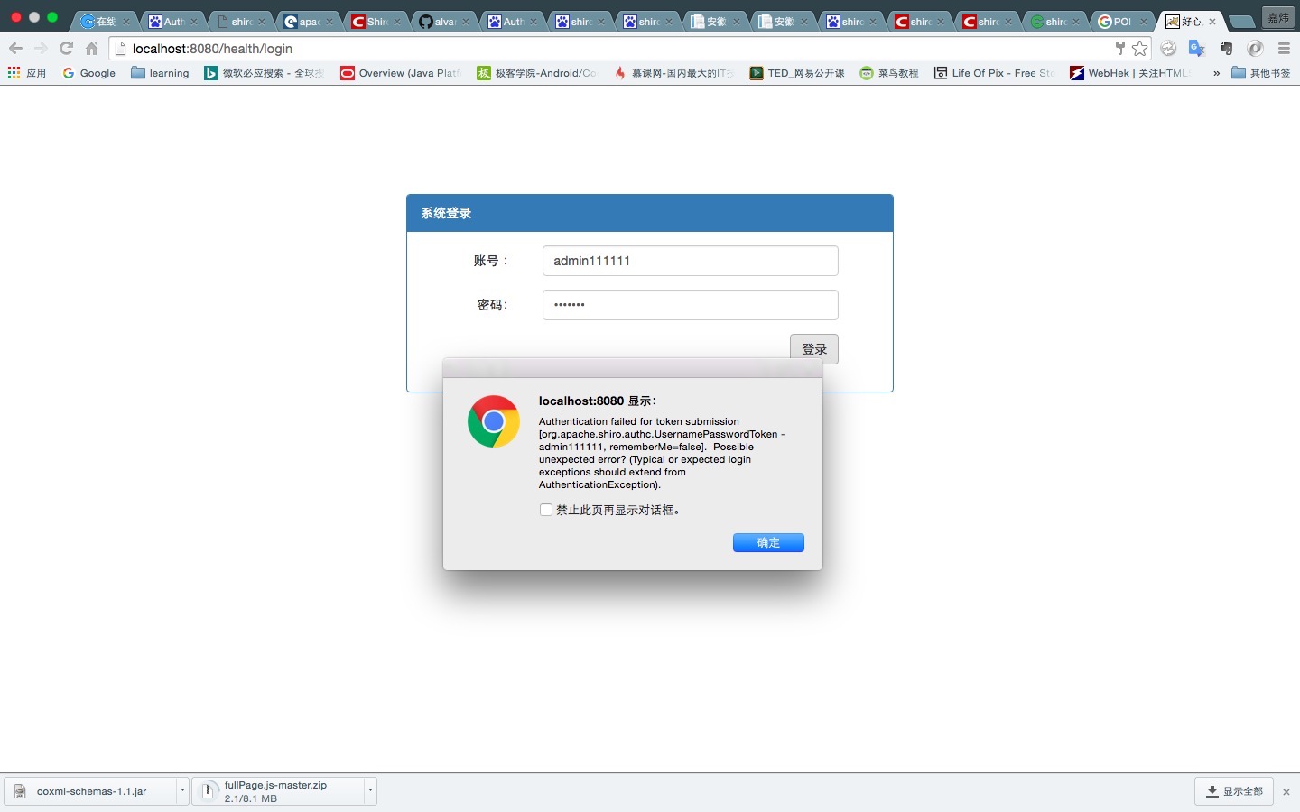This screenshot has height=812, width=1300.
Task: Open the 应用 apps shortcut
Action: click(x=27, y=73)
